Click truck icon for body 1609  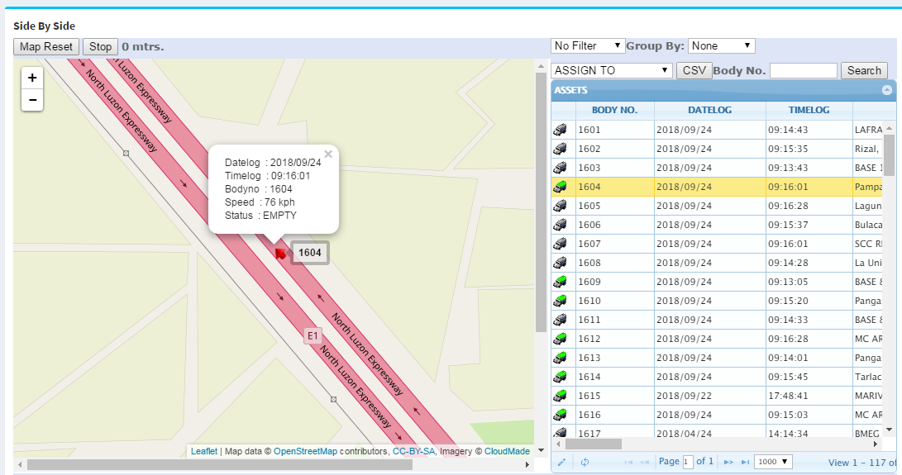pyautogui.click(x=561, y=282)
